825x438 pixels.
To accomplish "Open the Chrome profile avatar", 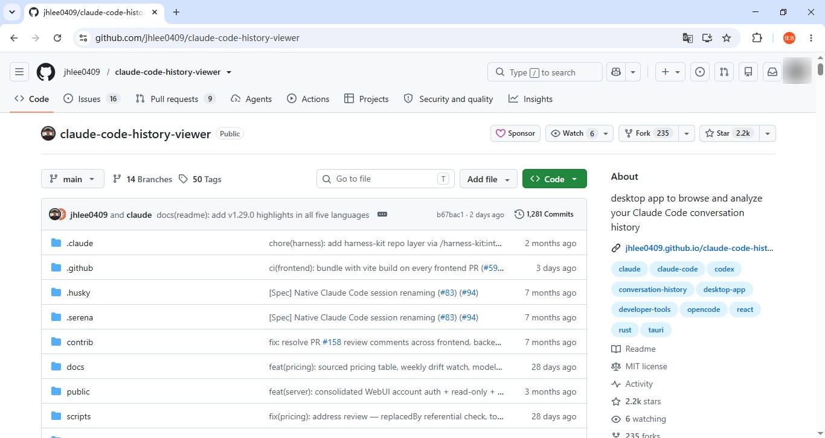I will pos(789,38).
